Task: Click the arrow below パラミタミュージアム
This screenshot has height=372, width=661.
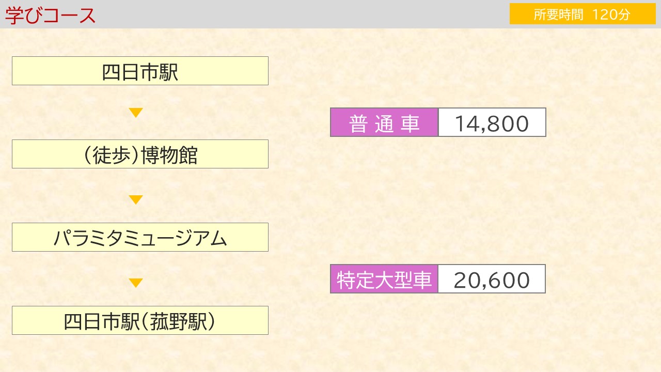Action: [x=136, y=283]
